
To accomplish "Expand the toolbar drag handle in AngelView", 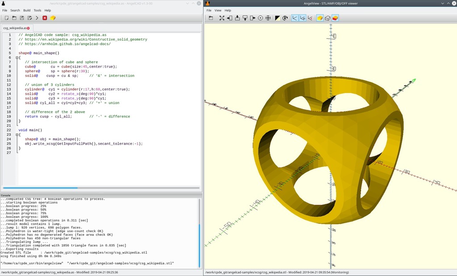I will [204, 18].
